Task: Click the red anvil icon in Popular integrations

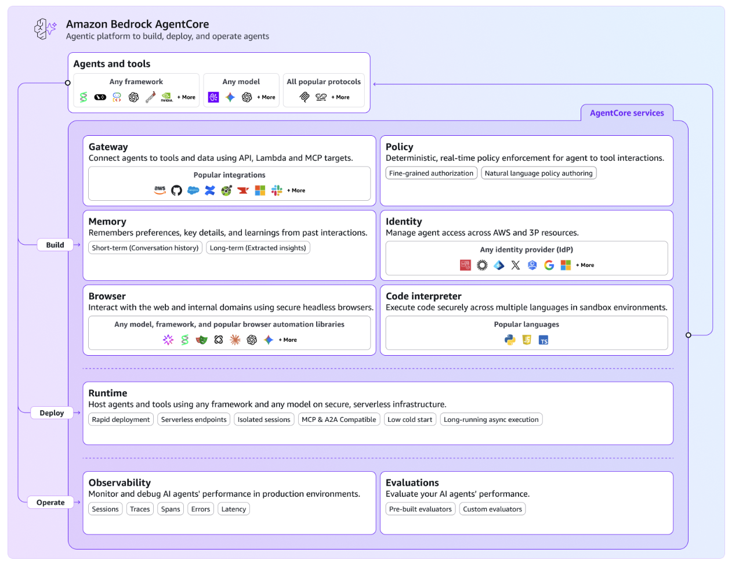Action: (x=243, y=190)
